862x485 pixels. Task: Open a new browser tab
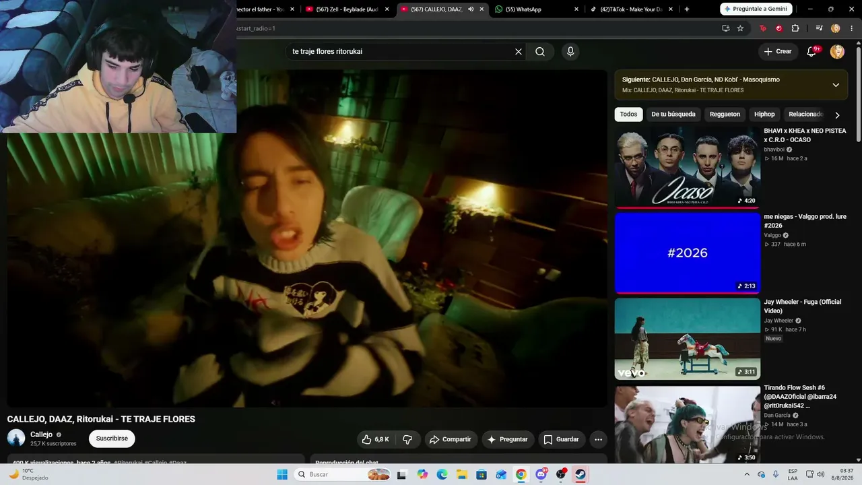pyautogui.click(x=687, y=9)
